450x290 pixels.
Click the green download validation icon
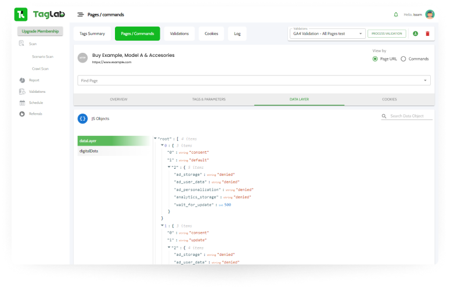(x=415, y=34)
